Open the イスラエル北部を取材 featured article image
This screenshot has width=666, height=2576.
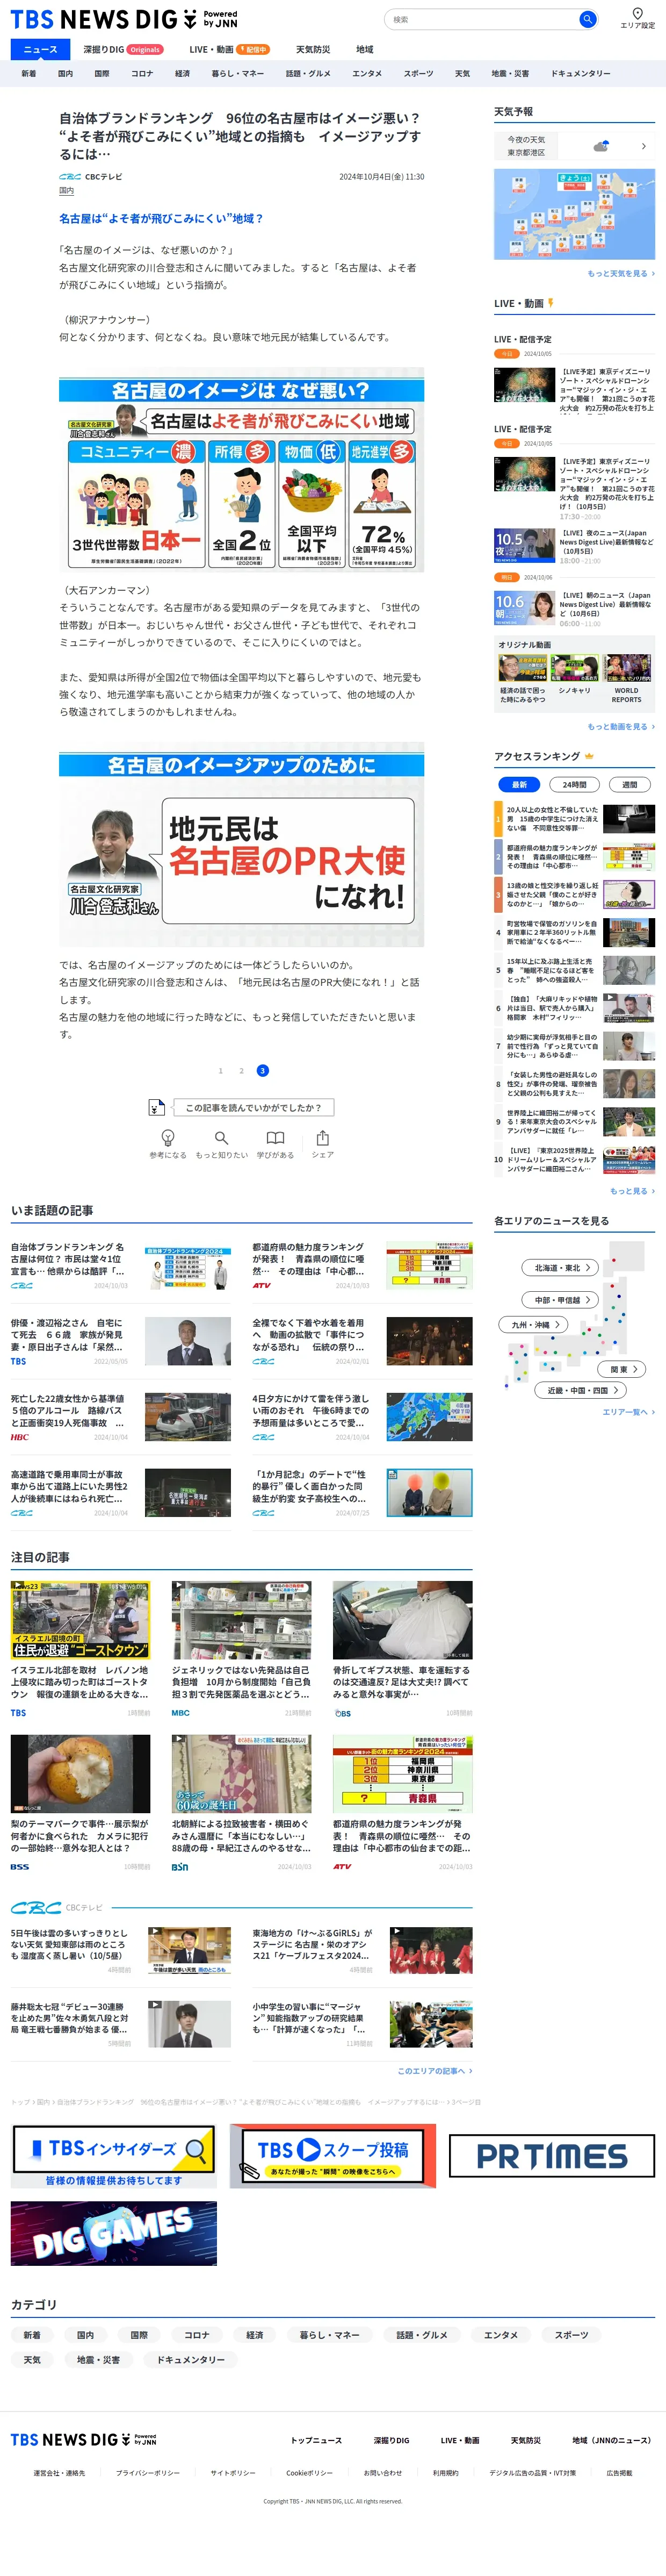[81, 1620]
